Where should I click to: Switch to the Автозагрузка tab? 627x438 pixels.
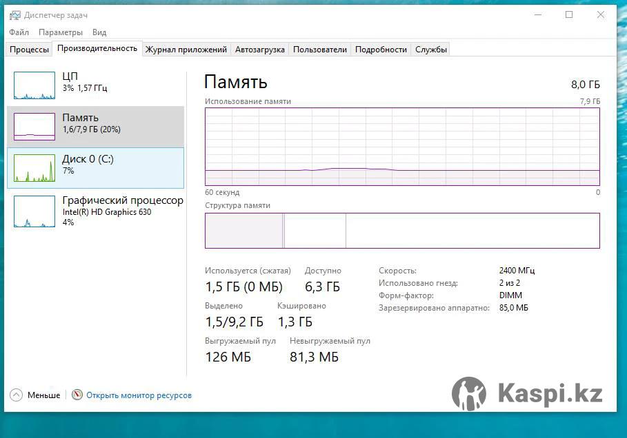pos(260,50)
